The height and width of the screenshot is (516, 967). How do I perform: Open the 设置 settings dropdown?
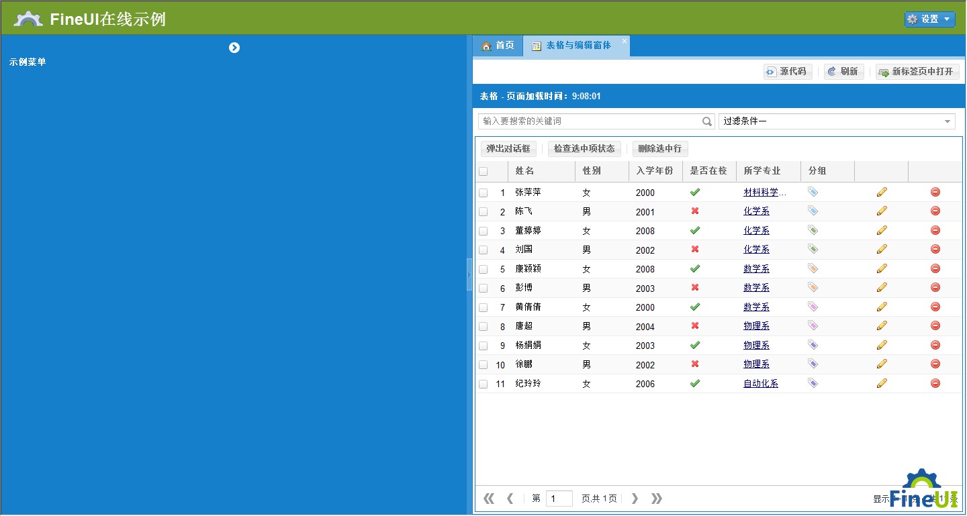click(x=929, y=19)
